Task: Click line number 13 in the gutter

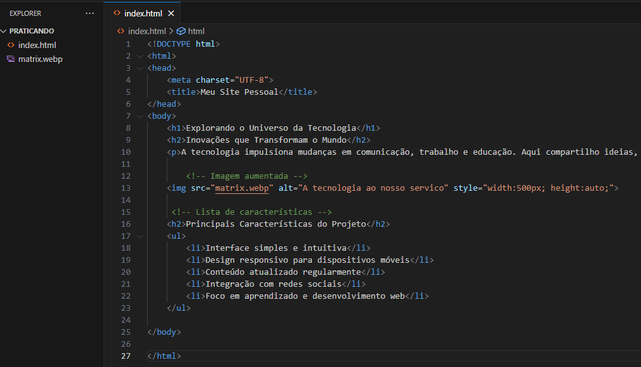Action: [x=126, y=188]
